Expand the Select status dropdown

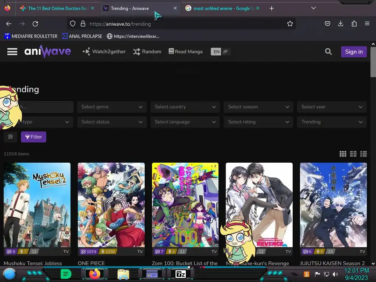pos(112,122)
